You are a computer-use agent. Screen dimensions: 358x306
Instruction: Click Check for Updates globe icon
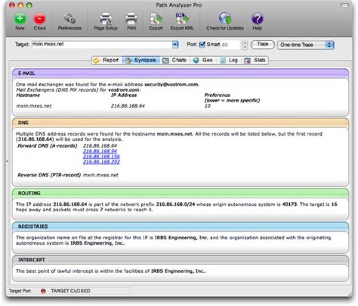[225, 19]
